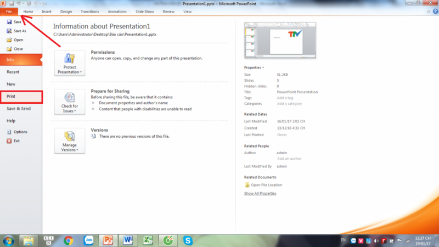Open Windows Start menu orb
Image resolution: width=439 pixels, height=247 pixels.
point(9,240)
